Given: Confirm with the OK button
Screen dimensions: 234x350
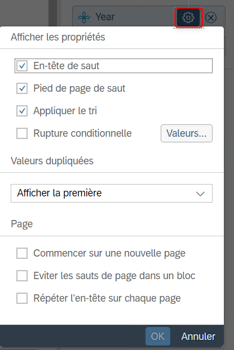Looking at the screenshot, I should [158, 336].
